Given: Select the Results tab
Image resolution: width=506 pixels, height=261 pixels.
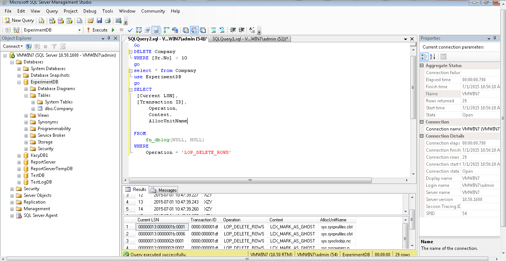Looking at the screenshot, I should coord(136,189).
